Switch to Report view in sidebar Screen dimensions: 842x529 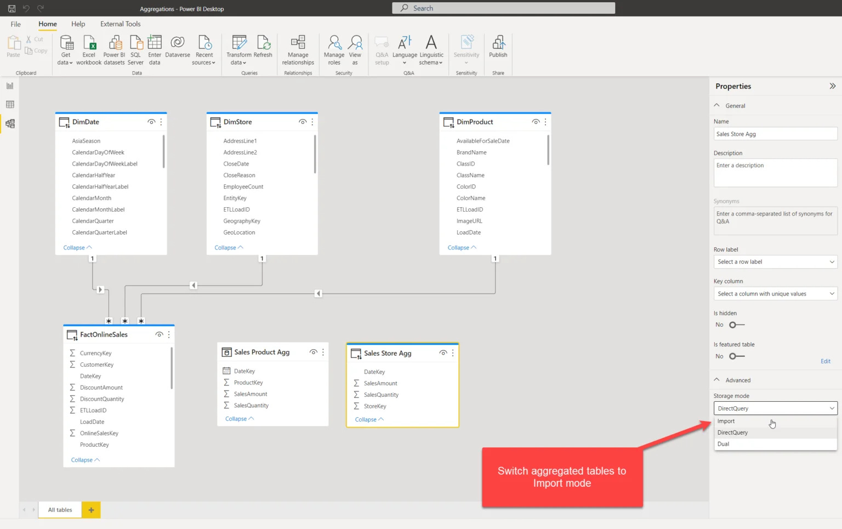[10, 86]
